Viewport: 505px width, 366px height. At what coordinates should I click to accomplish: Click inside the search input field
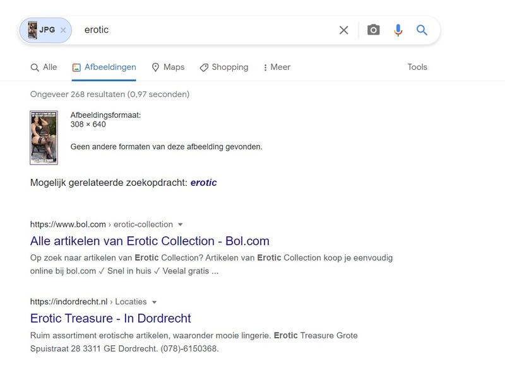[189, 30]
